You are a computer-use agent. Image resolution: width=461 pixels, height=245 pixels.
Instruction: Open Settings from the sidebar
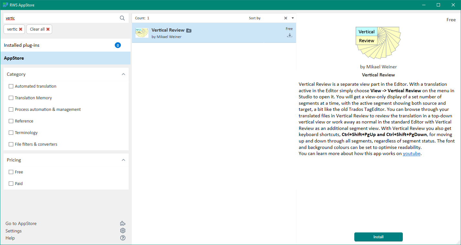[14, 231]
